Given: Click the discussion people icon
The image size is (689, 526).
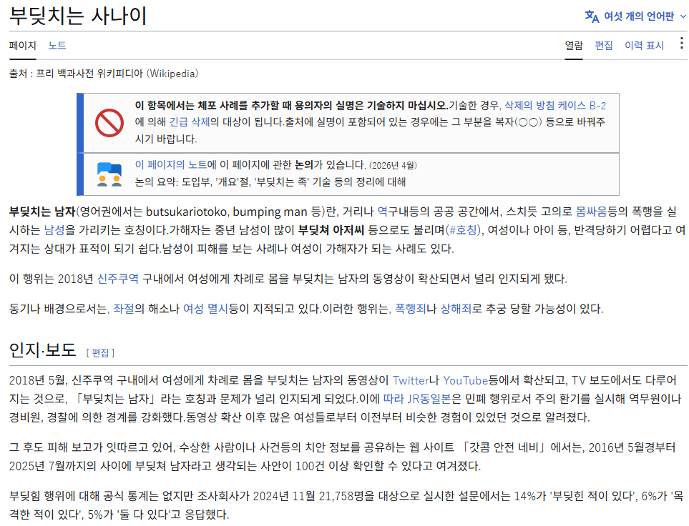Looking at the screenshot, I should [x=109, y=174].
